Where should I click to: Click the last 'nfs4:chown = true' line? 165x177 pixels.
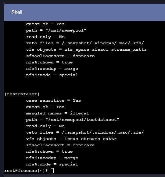[x=49, y=151]
